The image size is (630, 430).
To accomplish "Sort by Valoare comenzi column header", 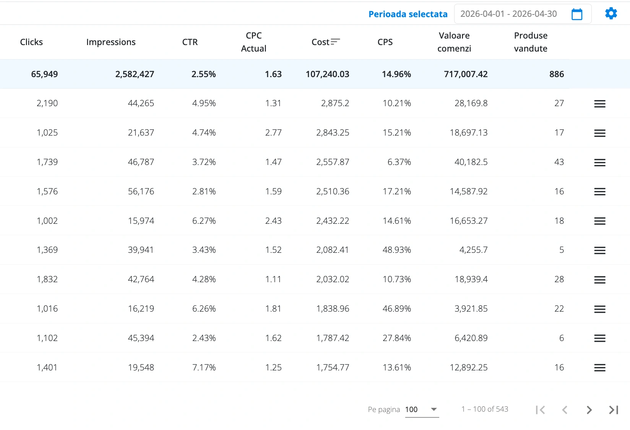I will [x=454, y=42].
